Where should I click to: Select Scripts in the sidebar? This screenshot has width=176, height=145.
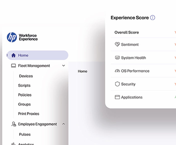(x=24, y=85)
